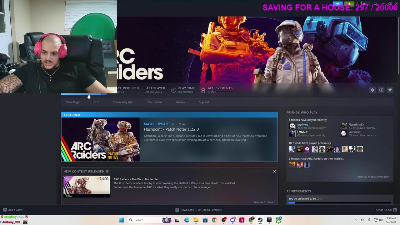
Task: Click the Add a Game plus icon
Action: click(x=5, y=210)
